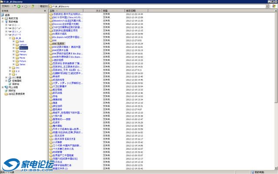Select the (D:) drive icon

10,28
